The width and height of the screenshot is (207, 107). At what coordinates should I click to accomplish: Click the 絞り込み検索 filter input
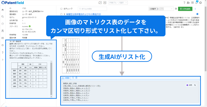click(x=92, y=9)
